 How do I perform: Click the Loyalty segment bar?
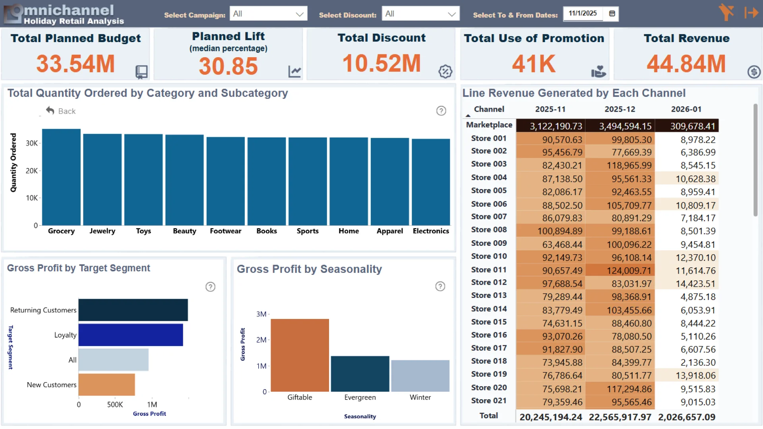(131, 335)
